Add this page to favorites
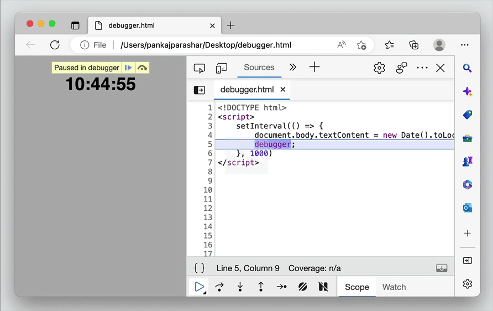The width and height of the screenshot is (493, 311). (361, 45)
